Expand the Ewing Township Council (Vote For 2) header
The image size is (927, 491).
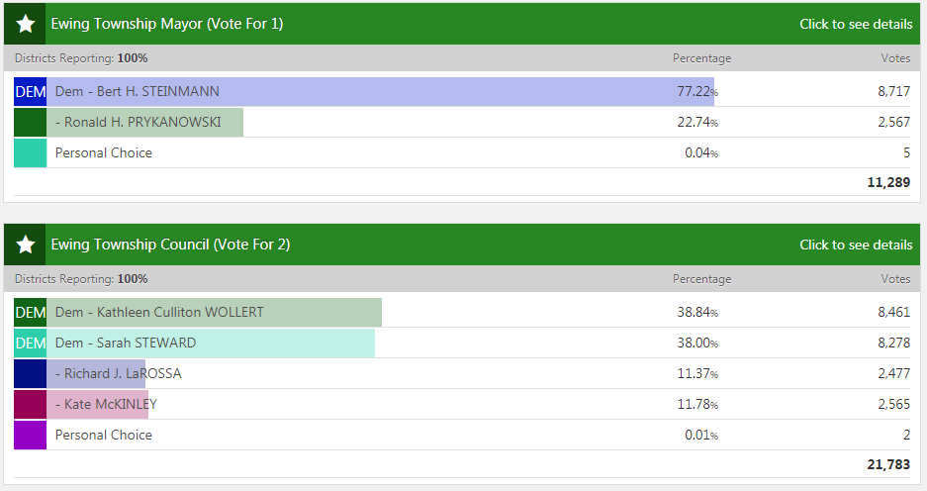170,245
